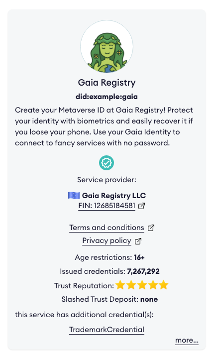Expand details with the more... link
Viewport: 213px width, 358px height.
[x=187, y=340]
